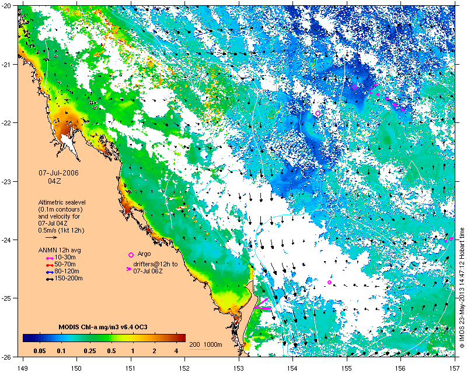Click the dark blue end of the colorbar
This screenshot has width=467, height=373.
[x=27, y=338]
